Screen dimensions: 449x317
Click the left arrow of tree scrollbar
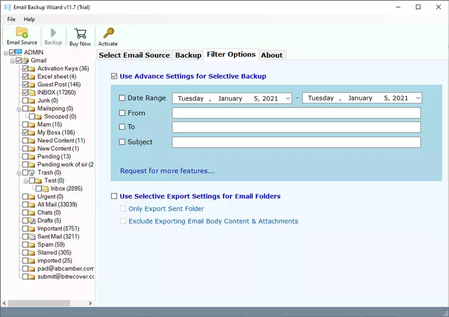[4, 304]
